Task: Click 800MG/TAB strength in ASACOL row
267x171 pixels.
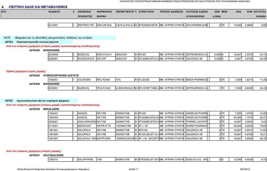Action: [x=125, y=118]
